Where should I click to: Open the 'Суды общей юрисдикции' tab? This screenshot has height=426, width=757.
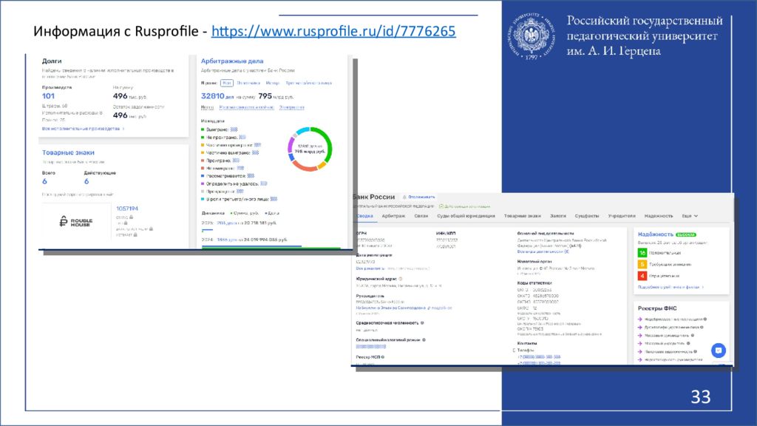466,216
